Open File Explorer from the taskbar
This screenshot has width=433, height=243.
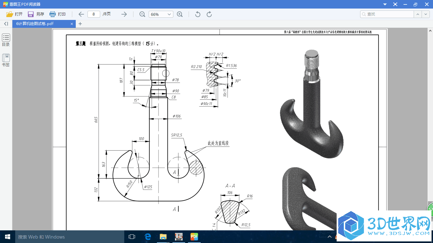coord(163,237)
